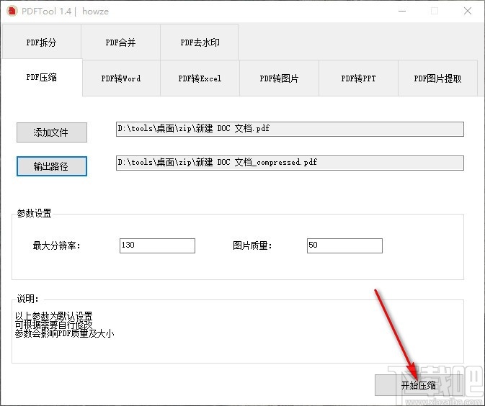The height and width of the screenshot is (406, 485).
Task: Open the PDF去水印 tab
Action: coord(200,42)
